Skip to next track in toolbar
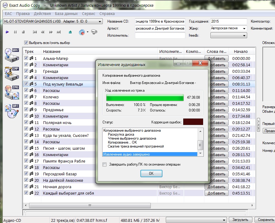Screen dimensions: 275x223 point(59,32)
